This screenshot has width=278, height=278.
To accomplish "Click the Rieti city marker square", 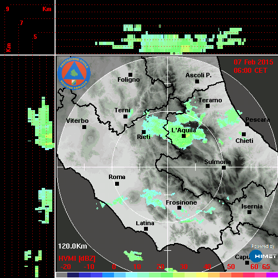I will pos(144,132).
